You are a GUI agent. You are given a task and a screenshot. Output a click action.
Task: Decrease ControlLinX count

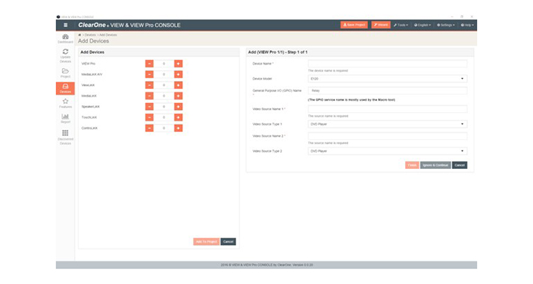[149, 128]
